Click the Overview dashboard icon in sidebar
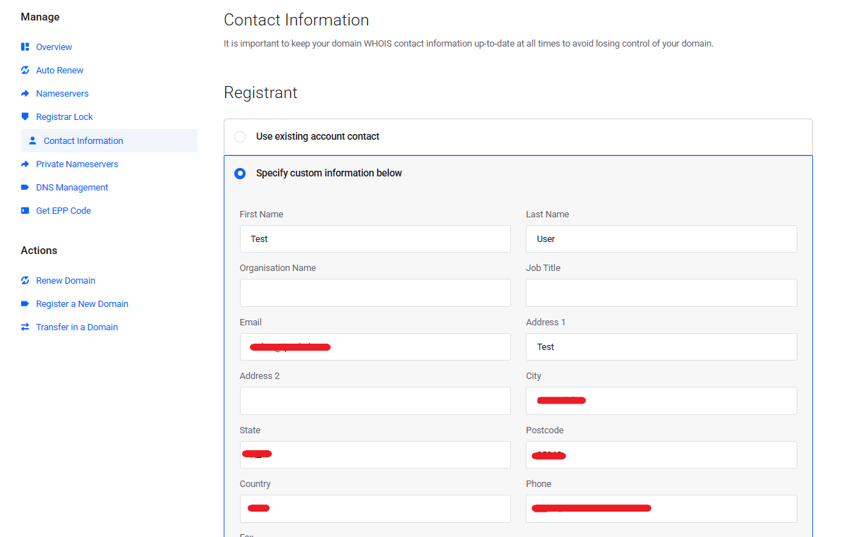868x537 pixels. tap(25, 47)
